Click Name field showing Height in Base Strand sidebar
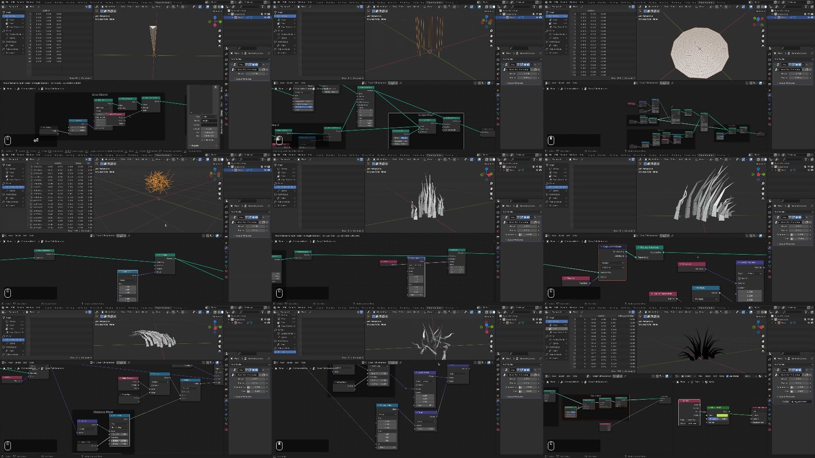The width and height of the screenshot is (815, 458). click(208, 121)
